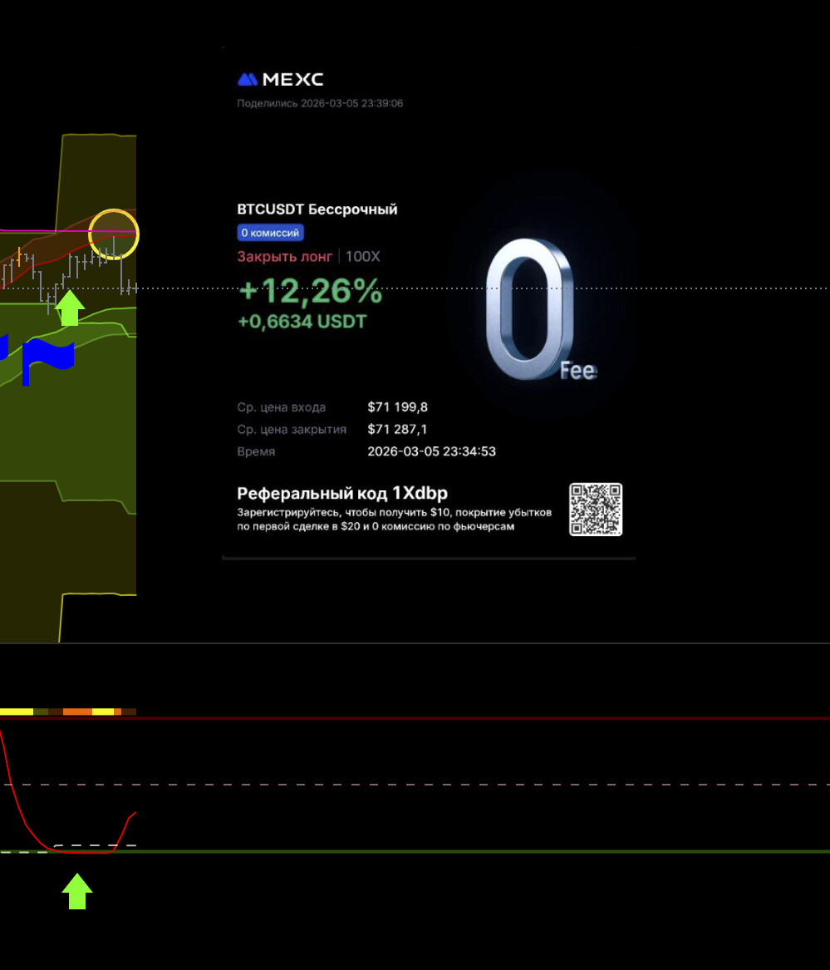830x970 pixels.
Task: Click the +0,6634 USDT profit amount
Action: 302,321
